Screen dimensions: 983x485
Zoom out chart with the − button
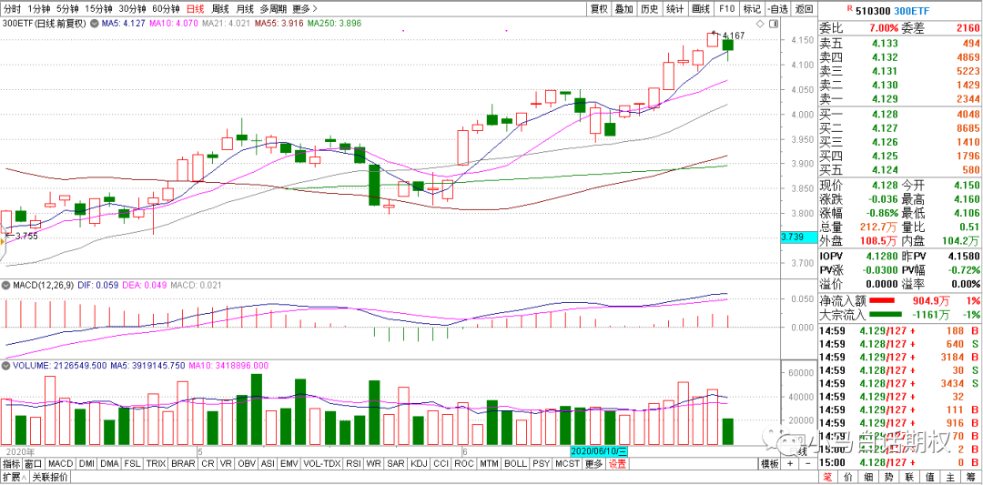coord(806,464)
